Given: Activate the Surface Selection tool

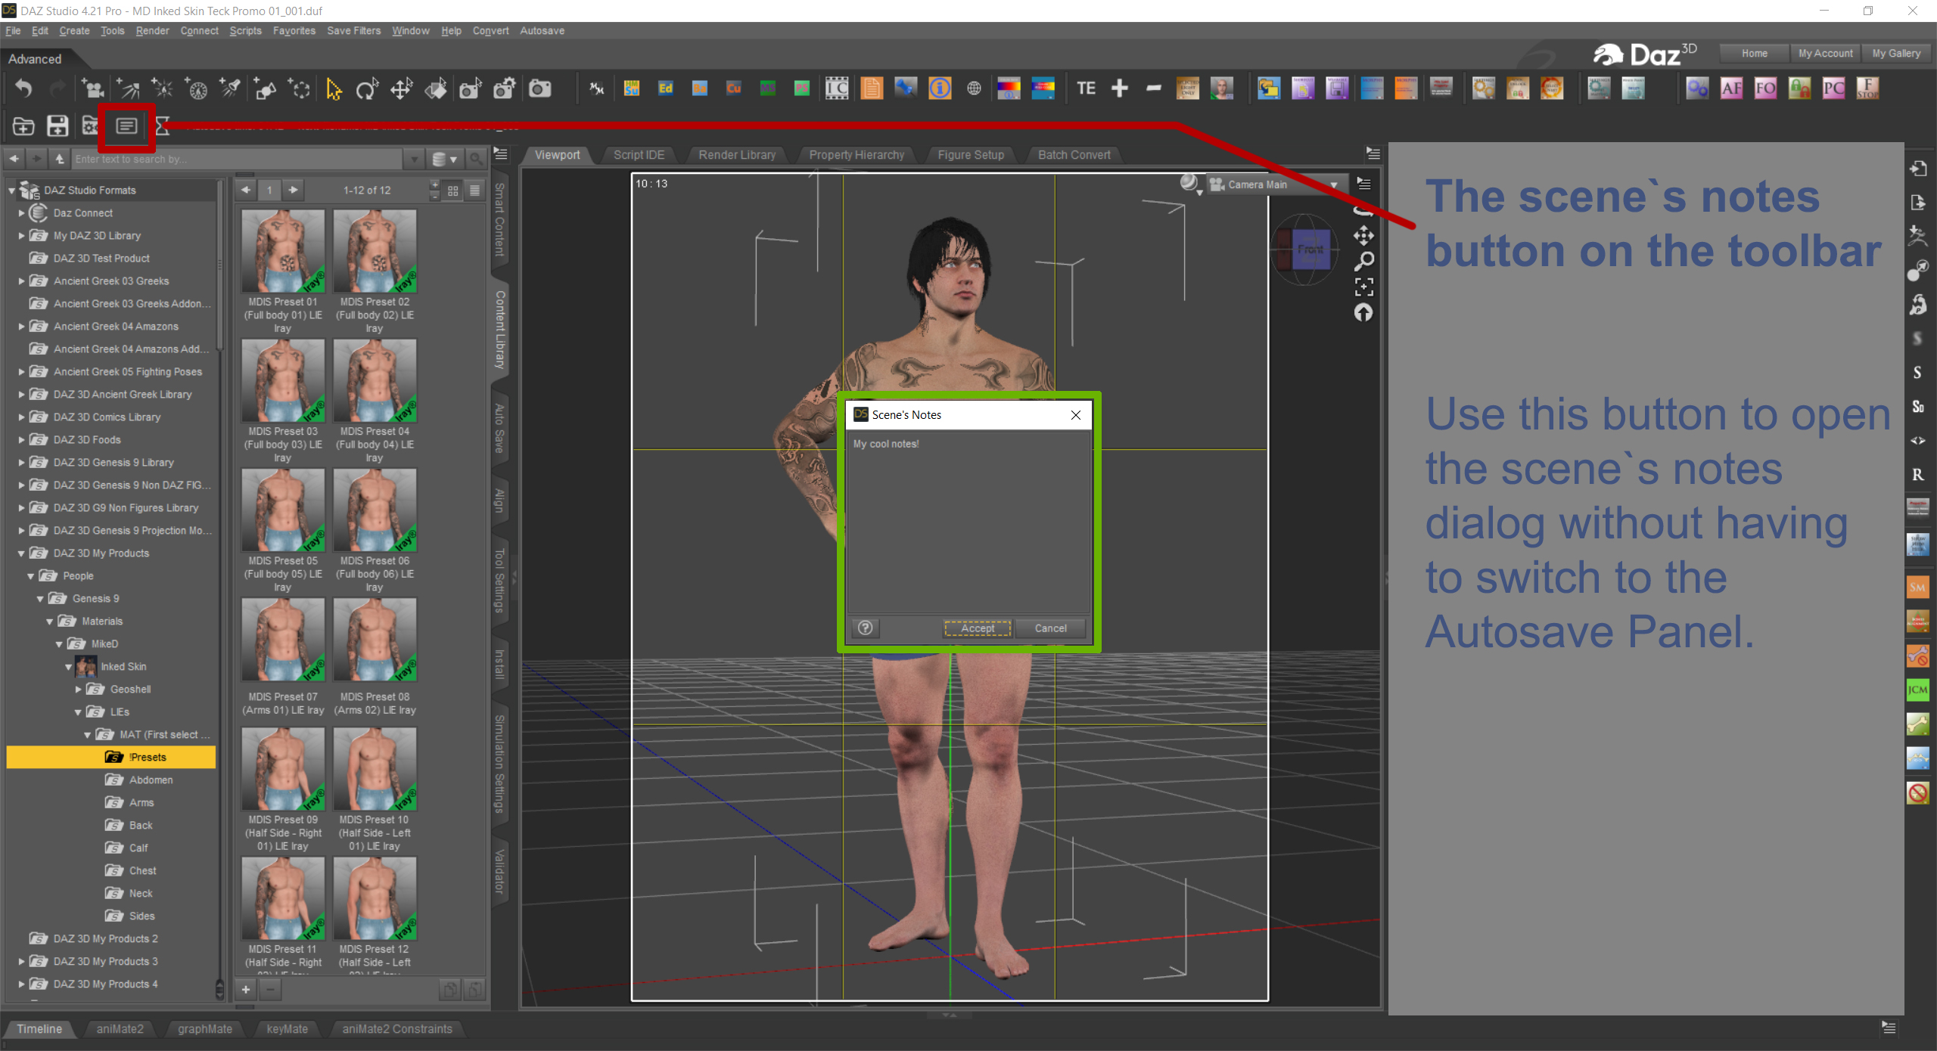Looking at the screenshot, I should pos(436,89).
